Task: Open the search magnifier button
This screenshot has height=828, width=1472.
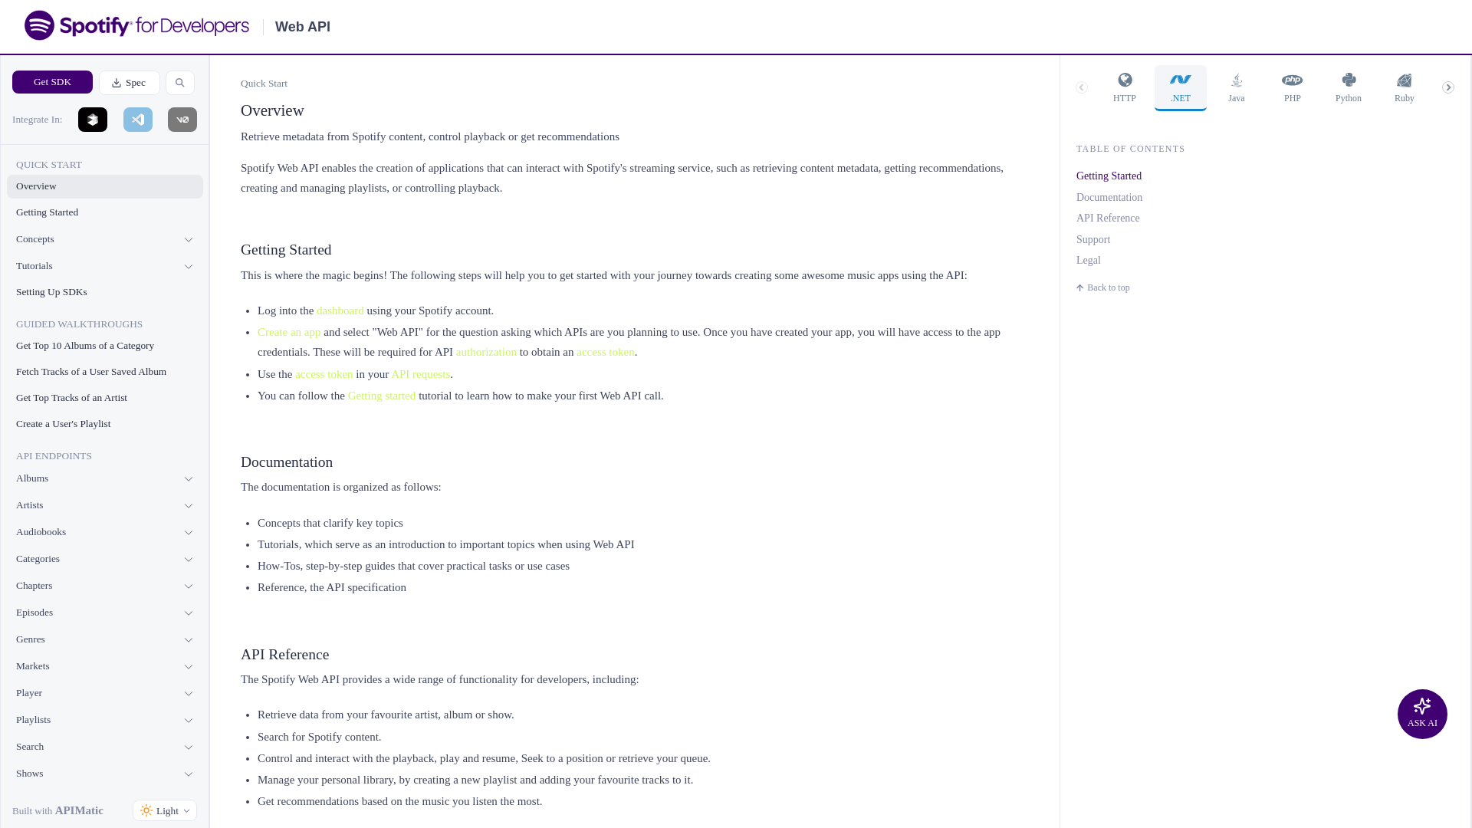Action: (x=180, y=83)
